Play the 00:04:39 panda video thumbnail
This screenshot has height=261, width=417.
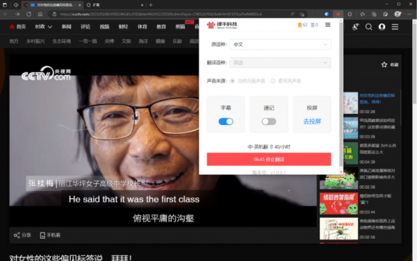(350, 153)
